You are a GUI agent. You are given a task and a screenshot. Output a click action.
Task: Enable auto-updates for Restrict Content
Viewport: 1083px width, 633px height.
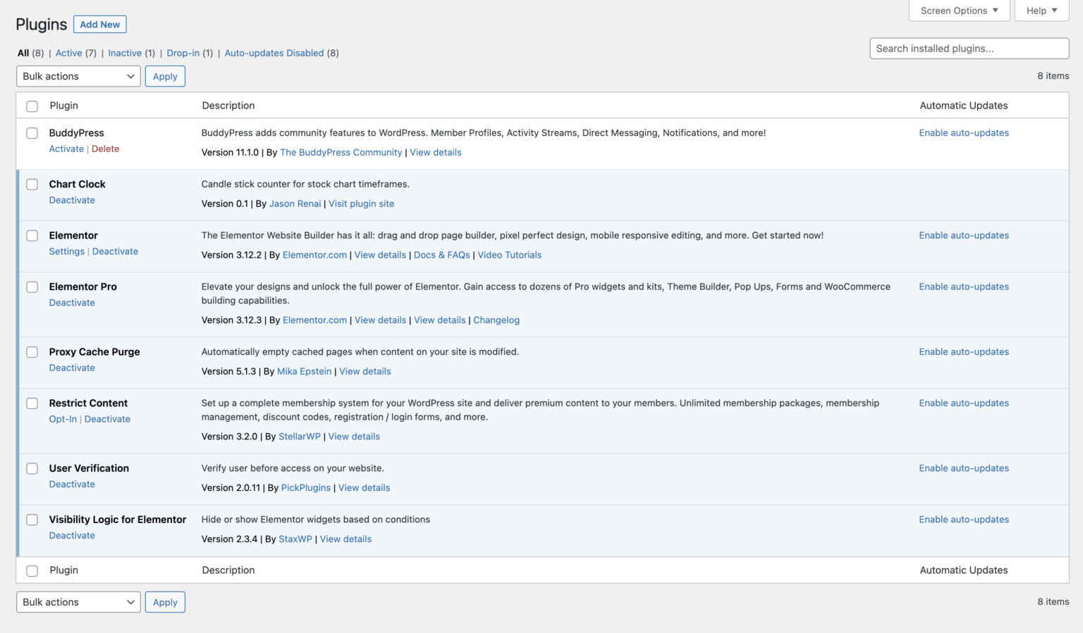(x=964, y=403)
